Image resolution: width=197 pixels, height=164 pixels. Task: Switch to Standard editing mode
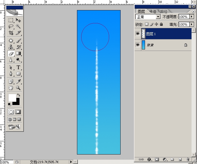(x=11, y=112)
